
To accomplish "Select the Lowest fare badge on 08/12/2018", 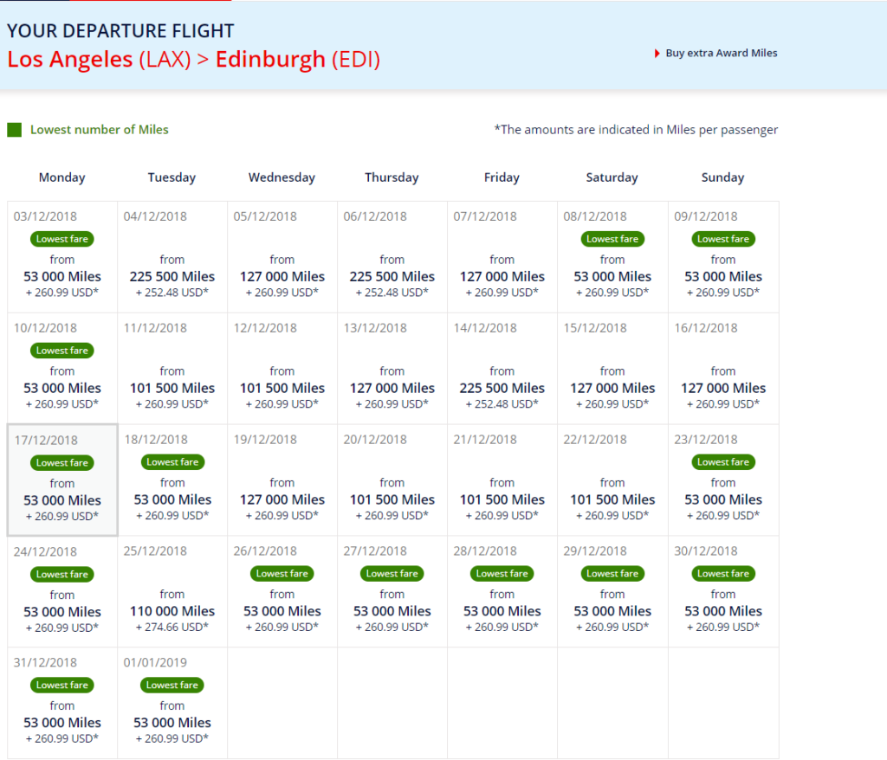I will [x=612, y=239].
